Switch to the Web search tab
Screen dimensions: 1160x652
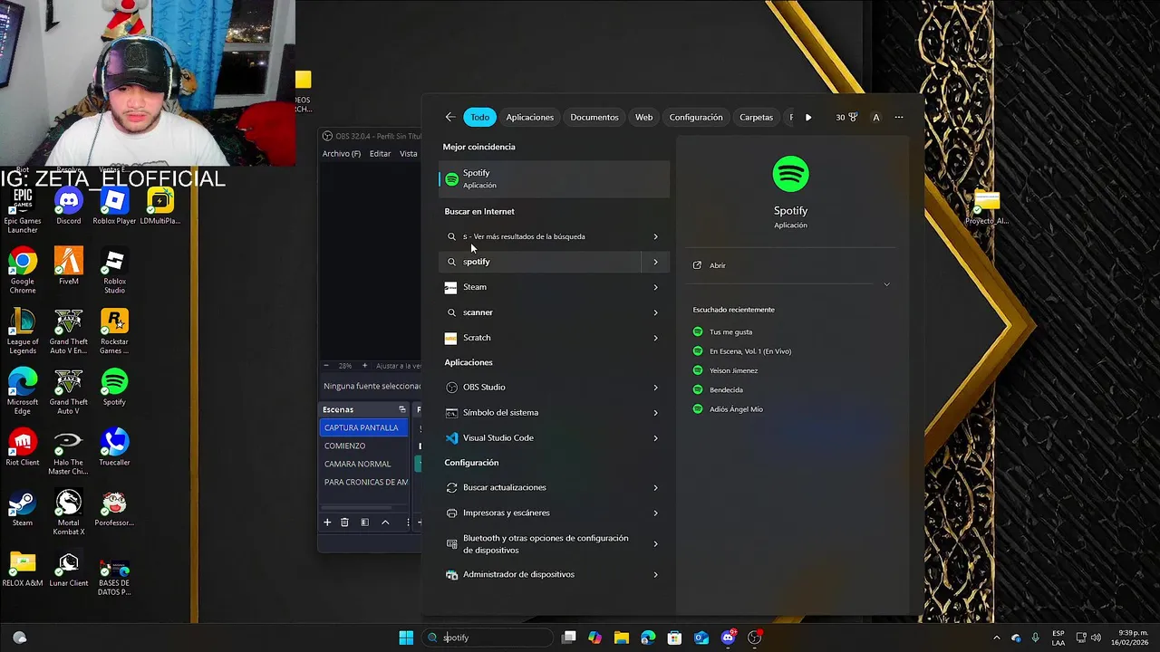[x=643, y=117]
